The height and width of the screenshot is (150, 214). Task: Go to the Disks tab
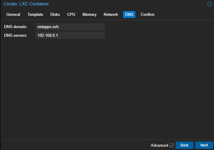(x=55, y=14)
